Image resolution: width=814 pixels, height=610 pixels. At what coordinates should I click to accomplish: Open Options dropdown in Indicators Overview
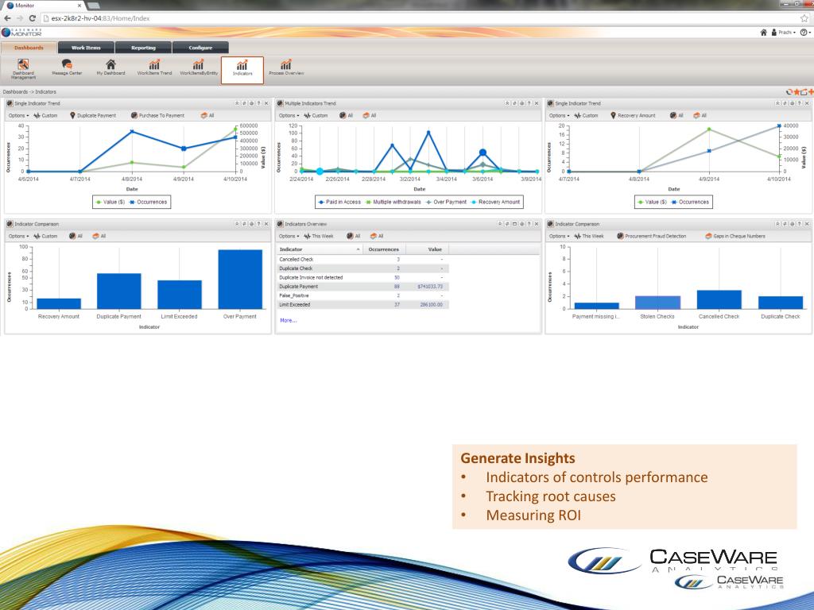(x=289, y=236)
